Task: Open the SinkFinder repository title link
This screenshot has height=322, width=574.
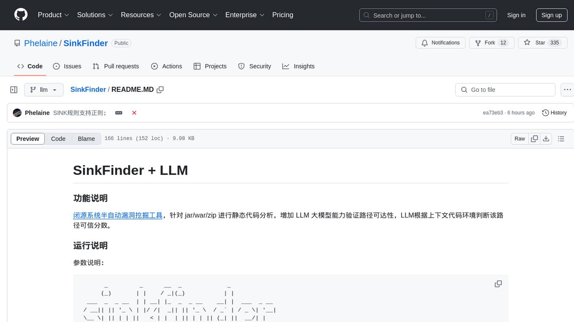Action: tap(86, 43)
